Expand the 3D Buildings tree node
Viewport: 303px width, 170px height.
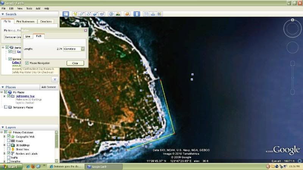pyautogui.click(x=5, y=145)
